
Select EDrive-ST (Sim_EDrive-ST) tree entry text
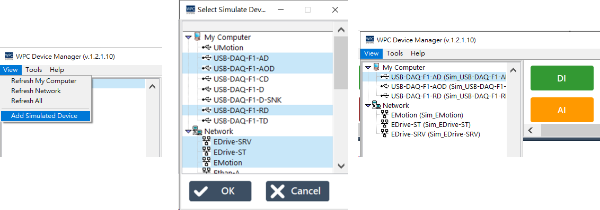click(x=431, y=124)
